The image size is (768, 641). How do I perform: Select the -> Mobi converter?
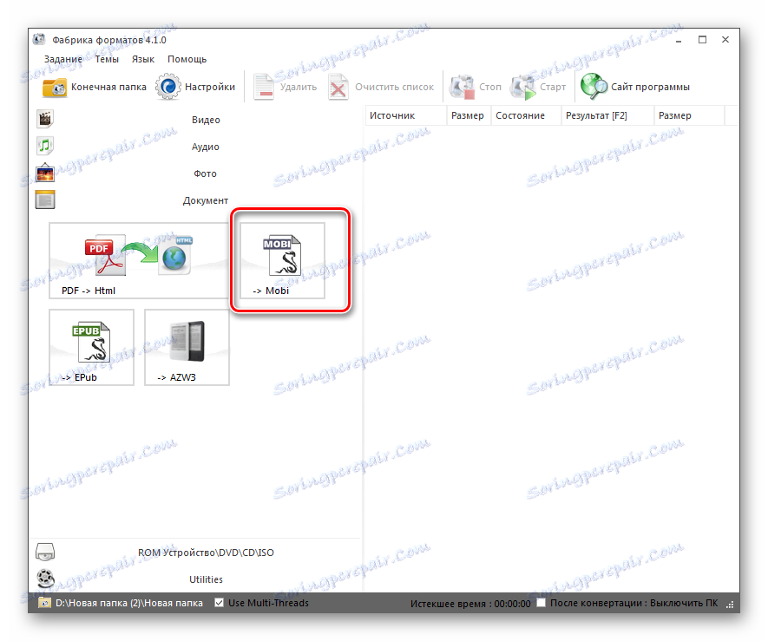282,261
